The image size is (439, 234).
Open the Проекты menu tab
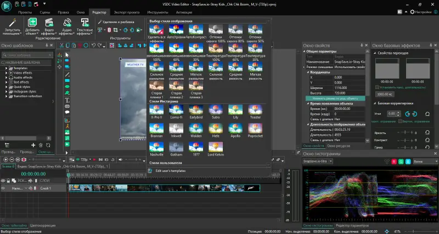tap(25, 12)
